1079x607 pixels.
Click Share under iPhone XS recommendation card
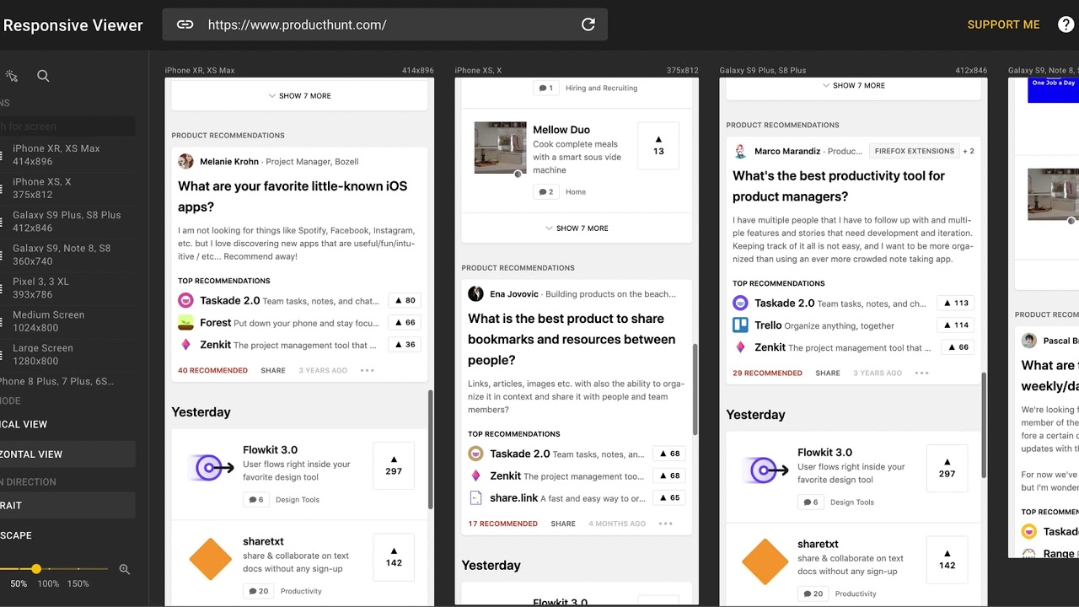point(563,524)
